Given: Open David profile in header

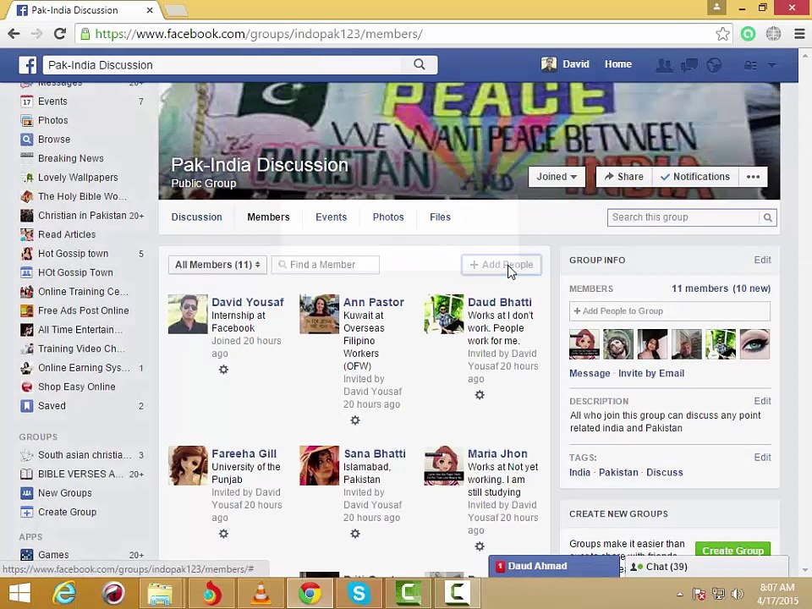Looking at the screenshot, I should click(x=566, y=64).
